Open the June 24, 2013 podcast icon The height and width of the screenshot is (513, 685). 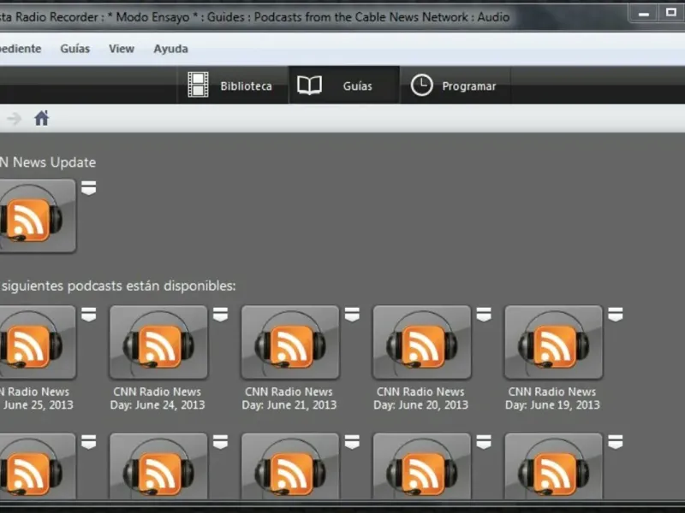tap(158, 343)
